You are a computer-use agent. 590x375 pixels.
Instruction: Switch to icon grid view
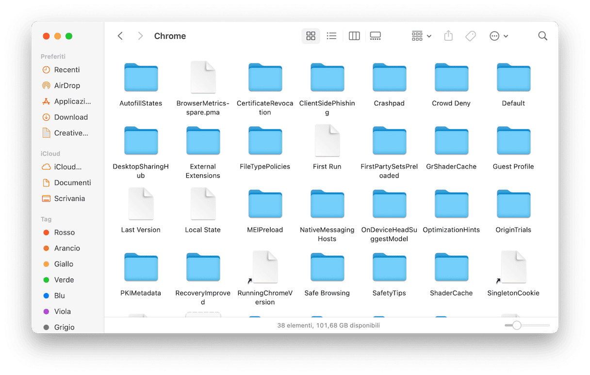coord(311,36)
